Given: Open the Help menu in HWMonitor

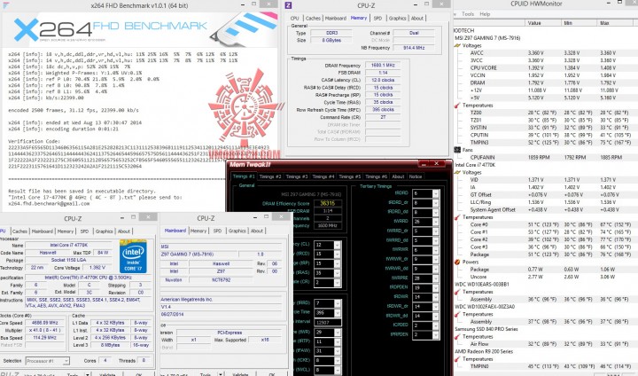Looking at the screenshot, I should pyautogui.click(x=485, y=14).
